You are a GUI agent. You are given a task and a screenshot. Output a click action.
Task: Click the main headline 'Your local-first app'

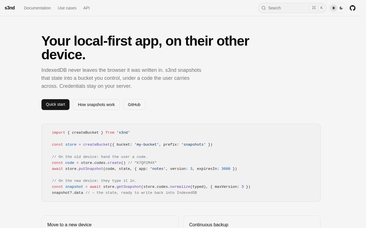(x=145, y=48)
